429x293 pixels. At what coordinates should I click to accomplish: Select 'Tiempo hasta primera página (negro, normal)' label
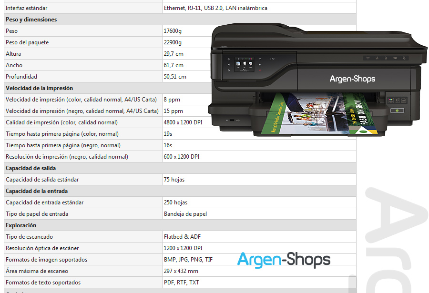63,145
